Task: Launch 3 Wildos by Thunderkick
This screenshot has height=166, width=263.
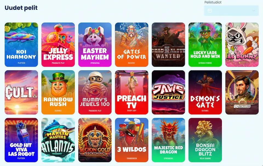Action: pyautogui.click(x=132, y=140)
